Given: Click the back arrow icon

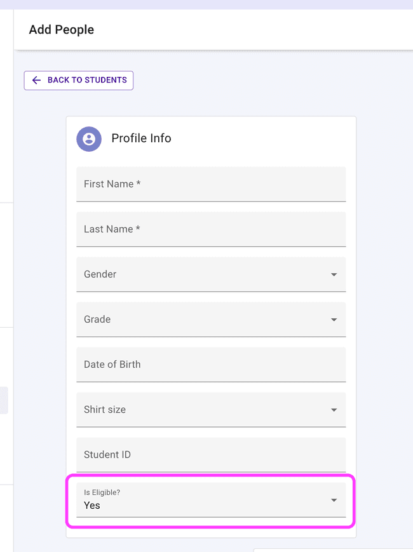Looking at the screenshot, I should (36, 81).
